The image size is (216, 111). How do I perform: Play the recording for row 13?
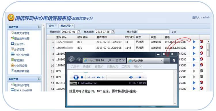click(194, 83)
